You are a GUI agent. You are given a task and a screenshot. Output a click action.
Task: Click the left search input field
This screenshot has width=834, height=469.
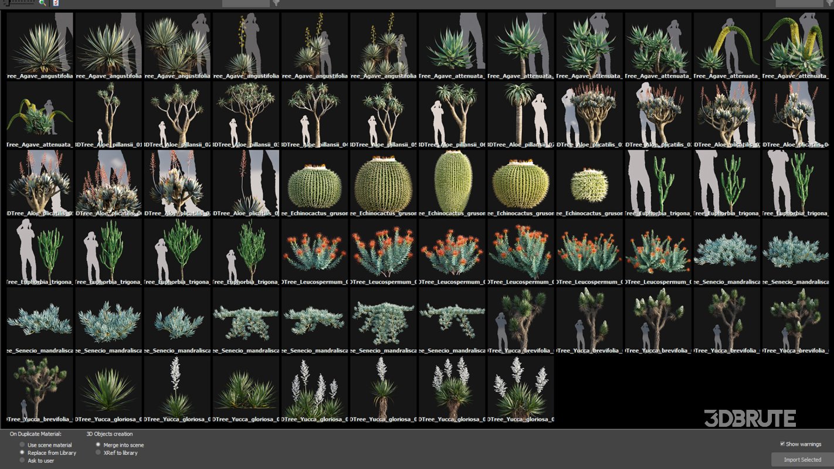(246, 4)
